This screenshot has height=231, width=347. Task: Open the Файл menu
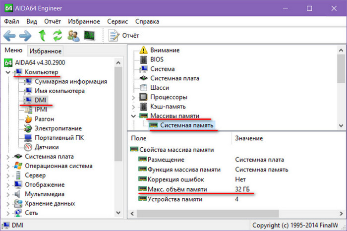12,22
